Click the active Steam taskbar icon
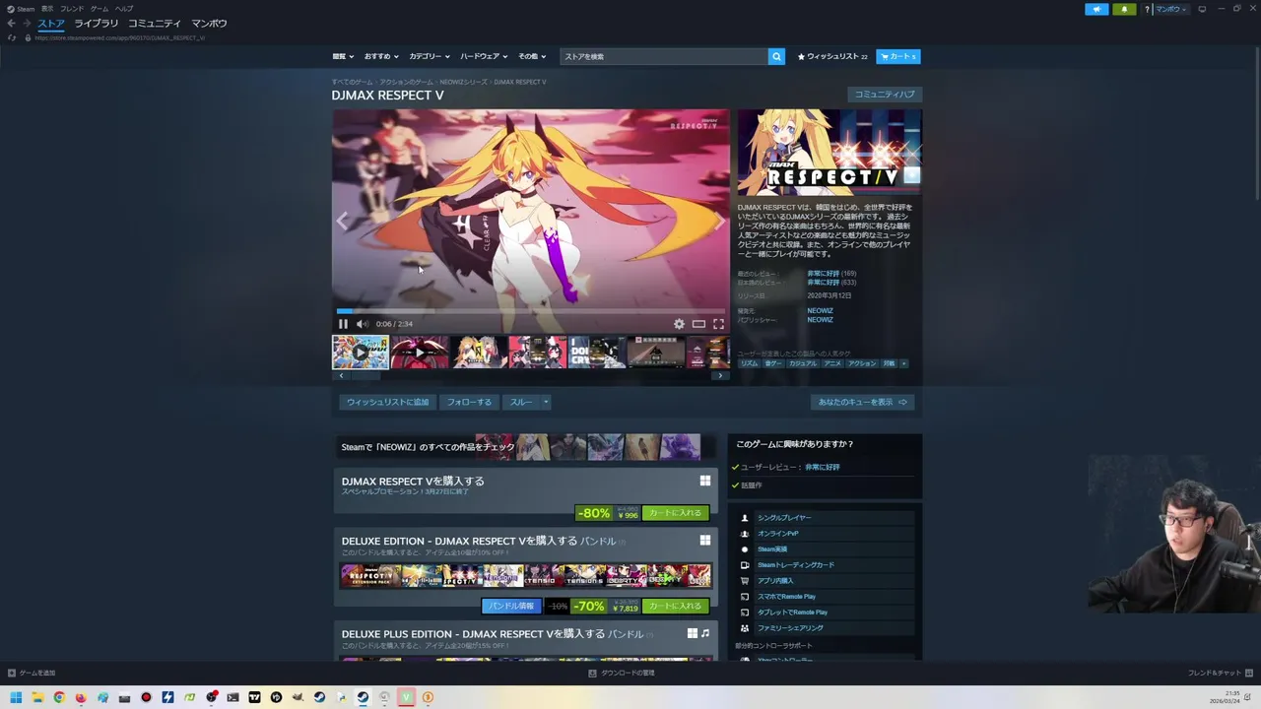1261x709 pixels. click(363, 697)
